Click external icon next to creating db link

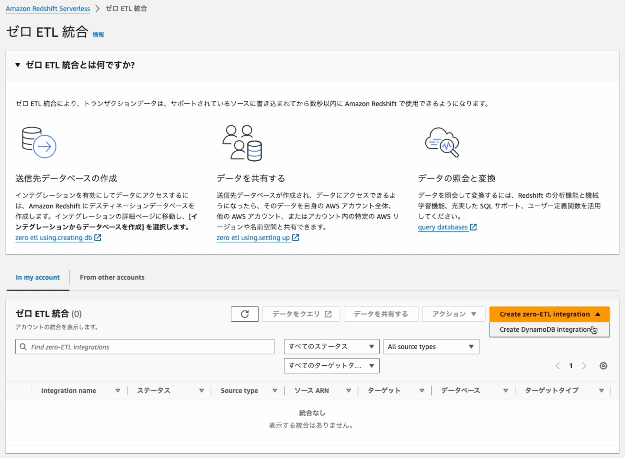pyautogui.click(x=98, y=237)
